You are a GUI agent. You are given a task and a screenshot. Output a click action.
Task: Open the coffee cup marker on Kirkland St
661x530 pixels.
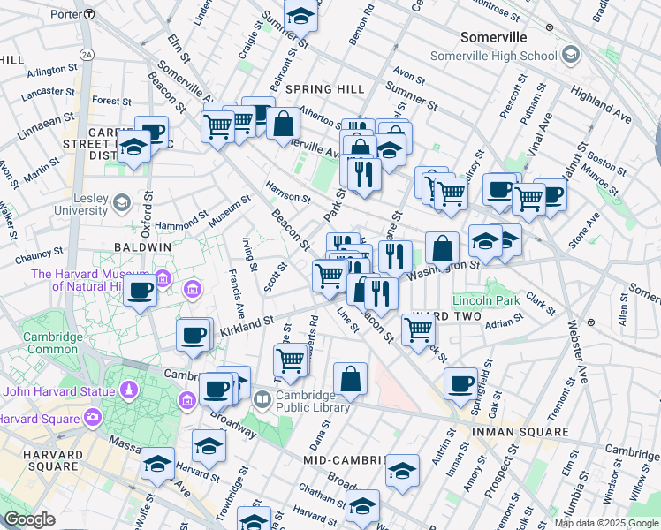[194, 336]
